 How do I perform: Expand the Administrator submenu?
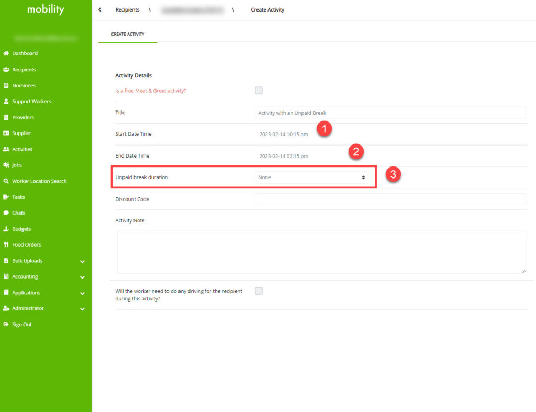point(82,309)
